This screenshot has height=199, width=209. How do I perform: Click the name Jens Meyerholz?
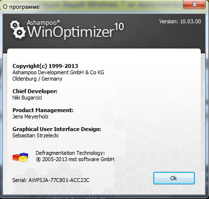pos(31,116)
